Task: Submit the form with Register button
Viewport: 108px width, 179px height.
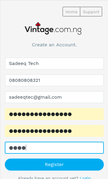Action: pyautogui.click(x=54, y=165)
